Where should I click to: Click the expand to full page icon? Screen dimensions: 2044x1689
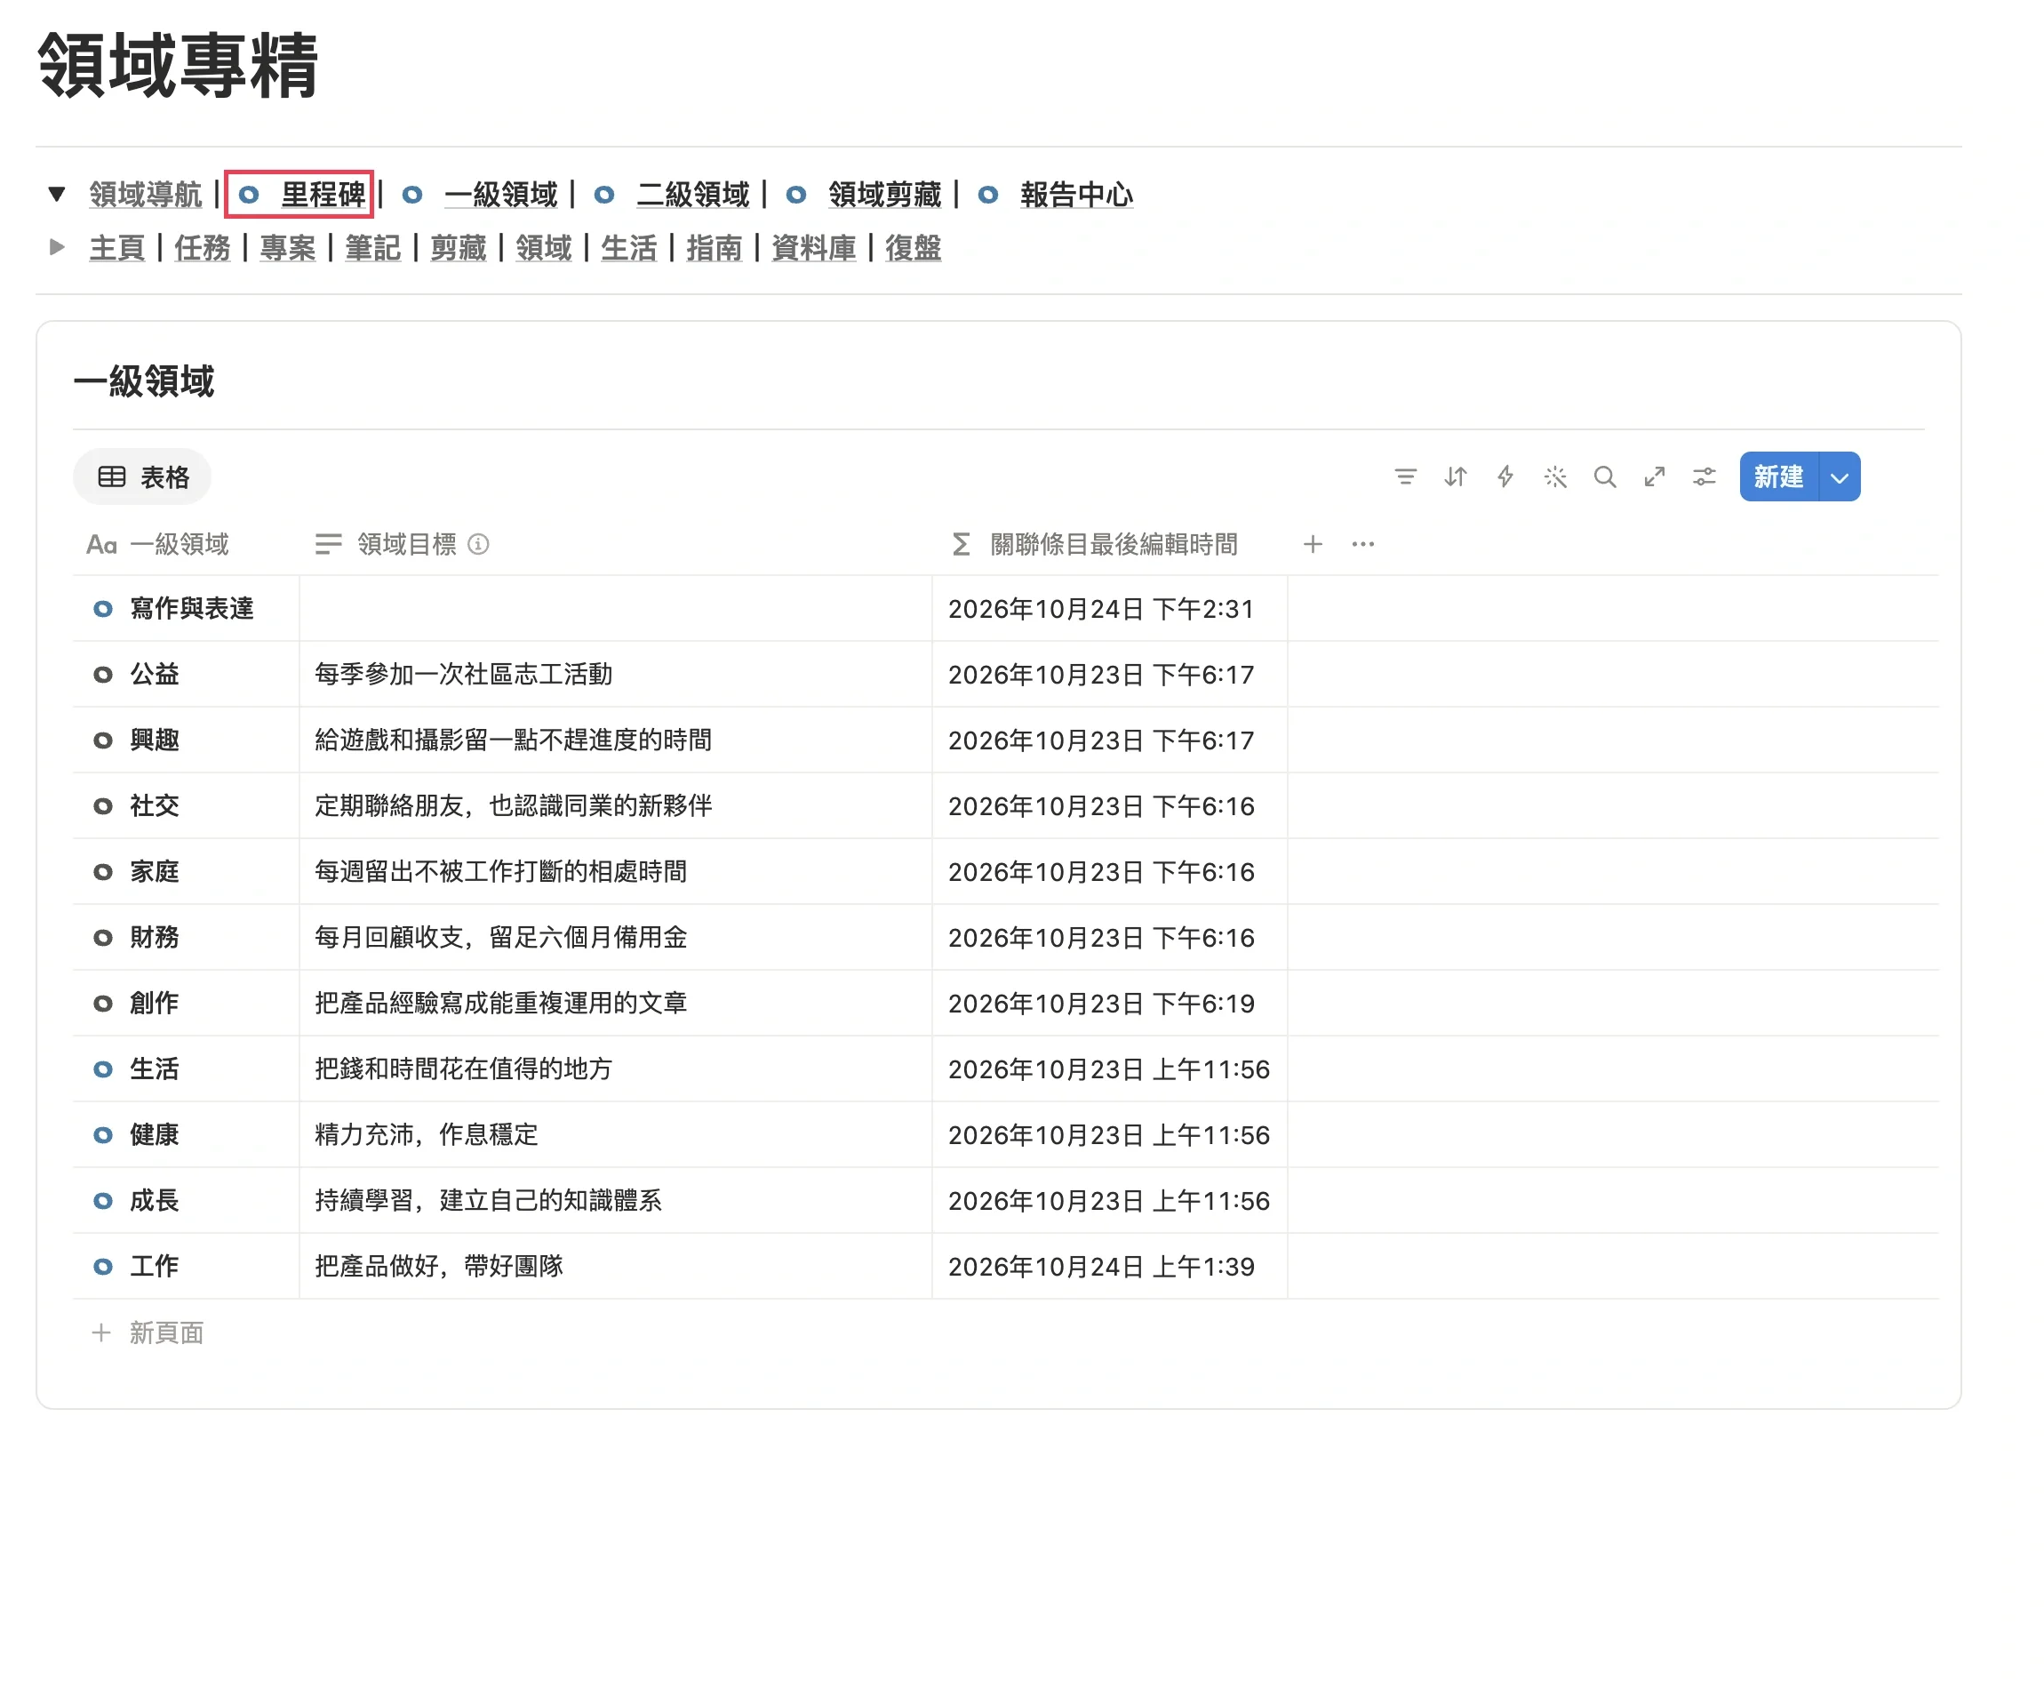(x=1654, y=476)
